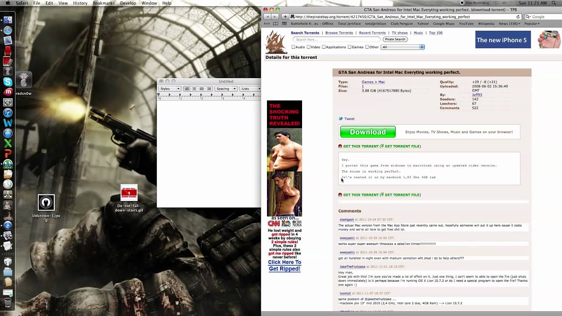This screenshot has height=316, width=562.
Task: Open the Develop menu
Action: point(128,3)
